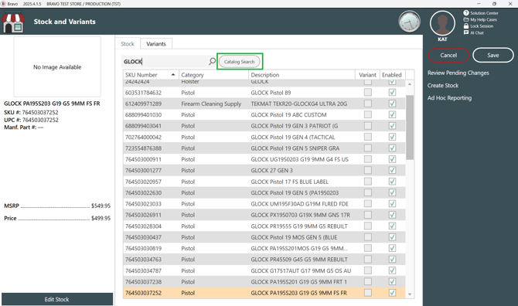This screenshot has height=306, width=518.
Task: Click the No Image Available thumbnail
Action: 57,66
